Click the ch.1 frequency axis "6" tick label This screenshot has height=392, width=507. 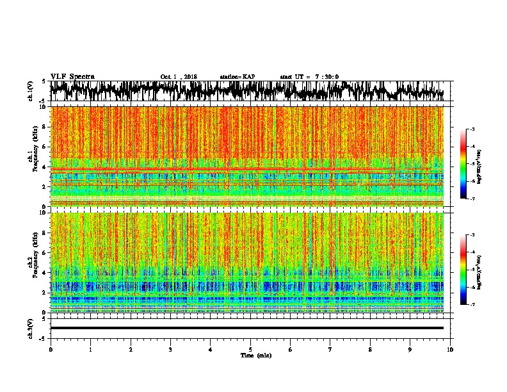45,147
